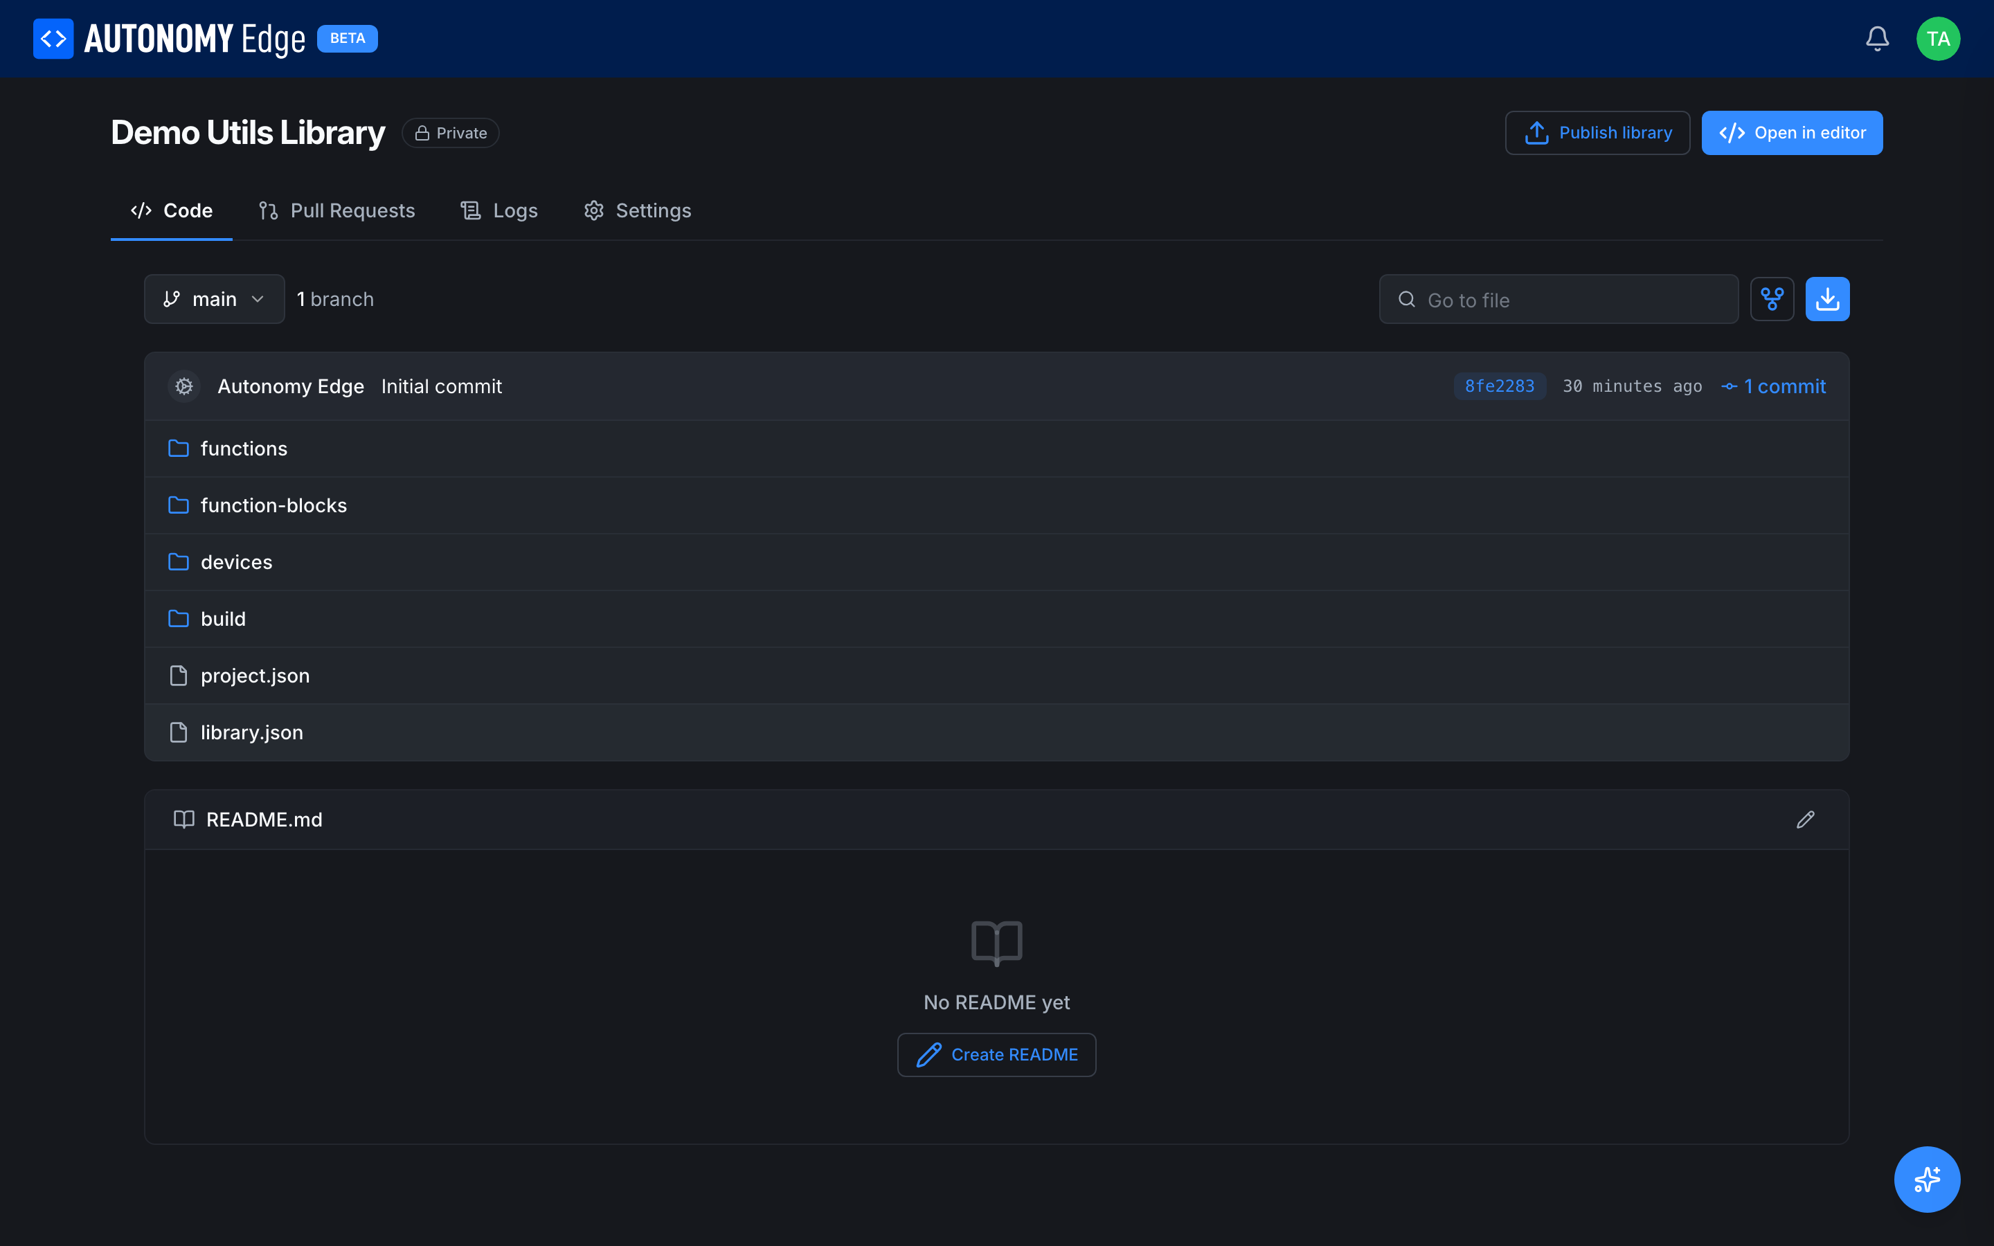Viewport: 1994px width, 1246px height.
Task: Open the project.json file
Action: point(996,676)
